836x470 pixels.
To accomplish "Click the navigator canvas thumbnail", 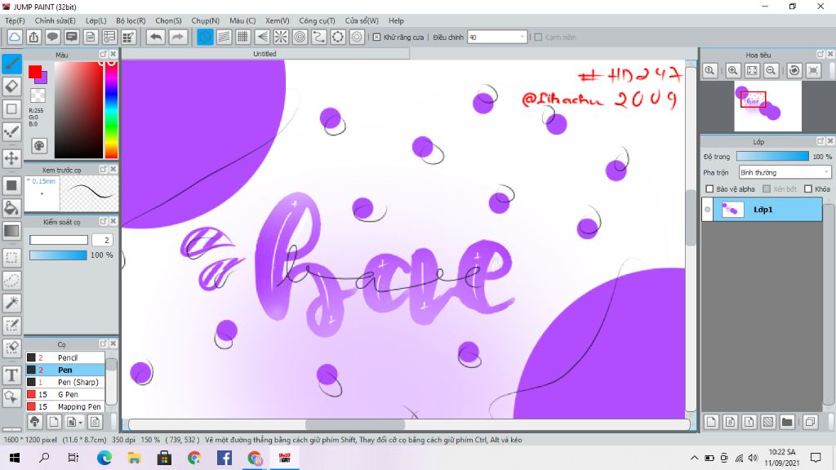I will (767, 106).
